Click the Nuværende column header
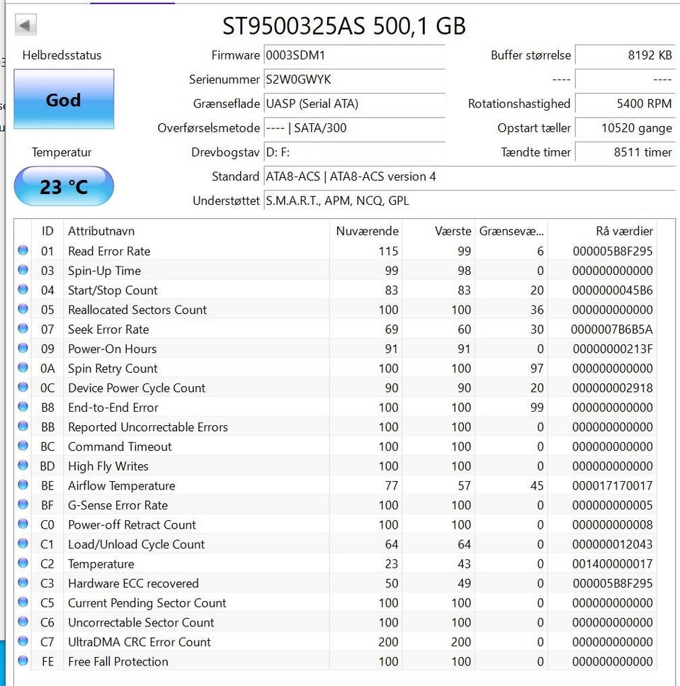The image size is (680, 686). 367,231
